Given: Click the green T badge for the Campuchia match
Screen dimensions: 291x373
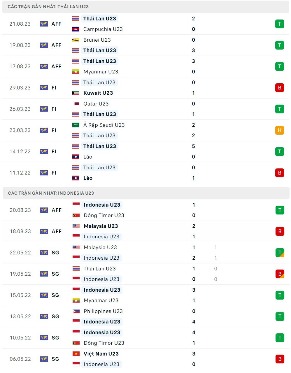Looking at the screenshot, I should pyautogui.click(x=279, y=24).
